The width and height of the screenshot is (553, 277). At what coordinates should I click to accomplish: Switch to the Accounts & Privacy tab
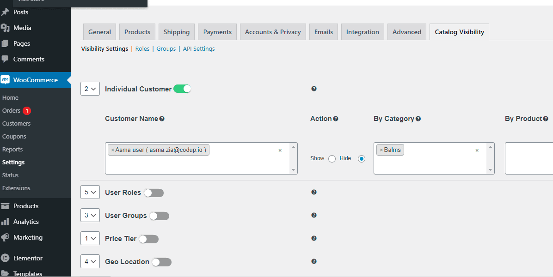coord(273,31)
